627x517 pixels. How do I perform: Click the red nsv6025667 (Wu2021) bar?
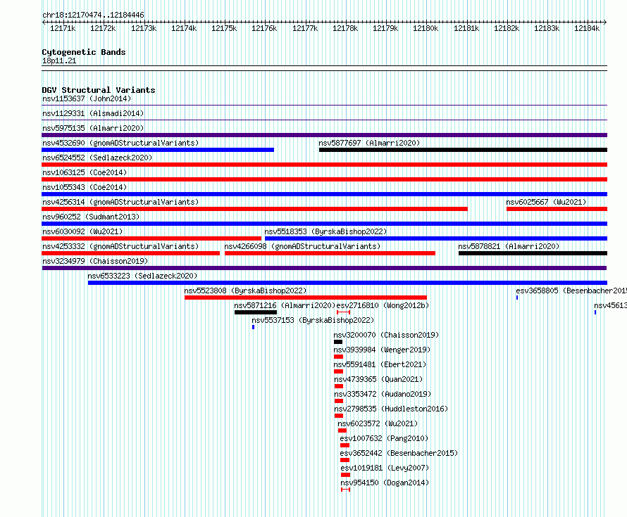(x=557, y=209)
